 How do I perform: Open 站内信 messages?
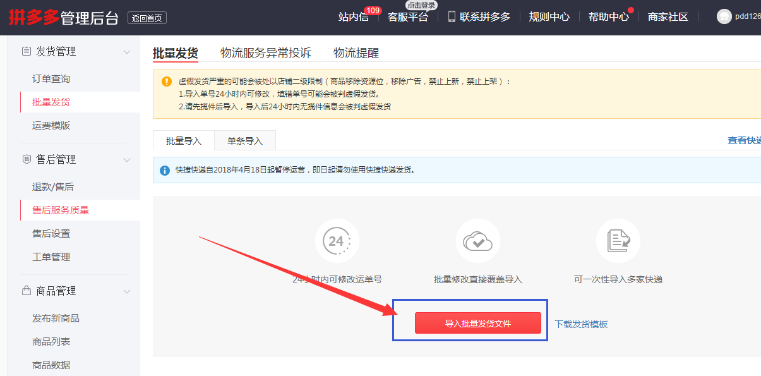click(353, 17)
